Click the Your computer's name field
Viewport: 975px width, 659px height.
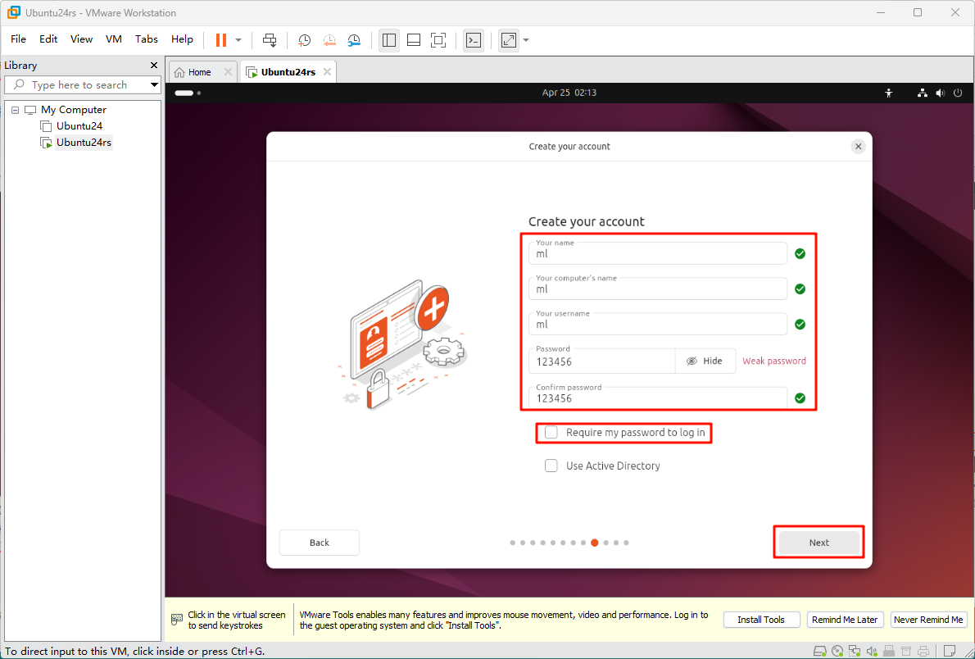[x=657, y=289]
